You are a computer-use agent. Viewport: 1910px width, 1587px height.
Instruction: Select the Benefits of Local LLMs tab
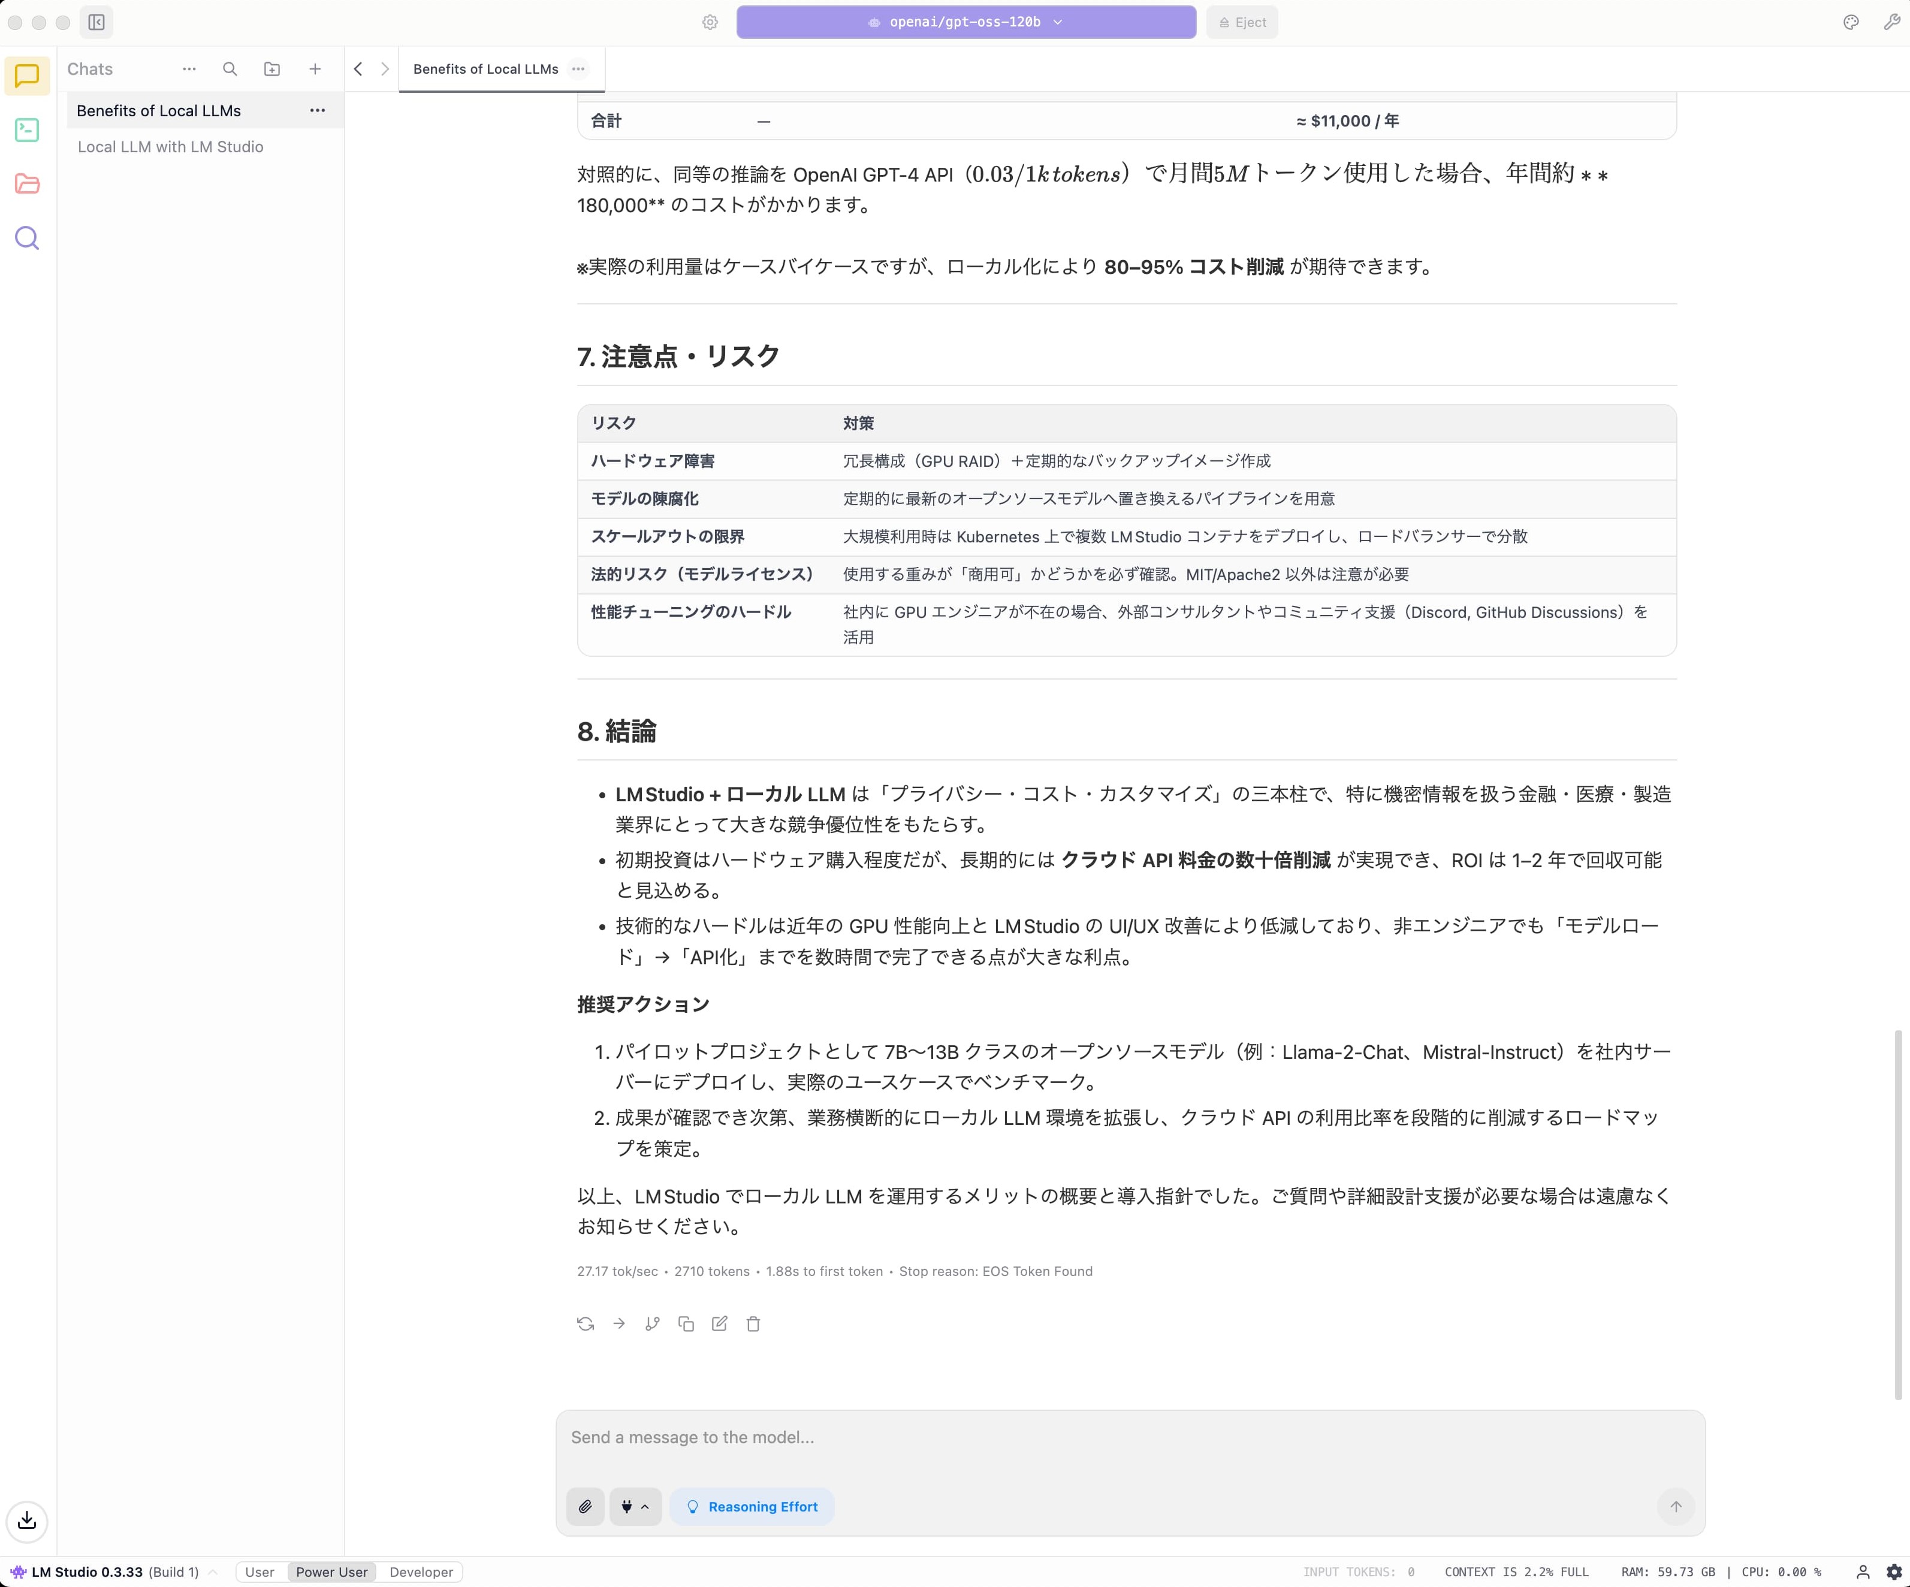pyautogui.click(x=485, y=69)
